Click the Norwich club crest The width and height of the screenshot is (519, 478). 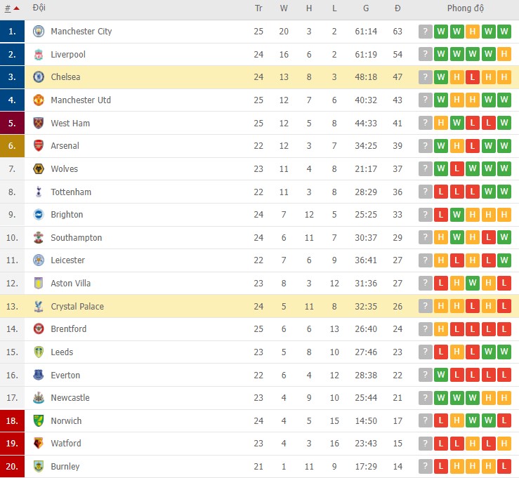click(x=38, y=420)
